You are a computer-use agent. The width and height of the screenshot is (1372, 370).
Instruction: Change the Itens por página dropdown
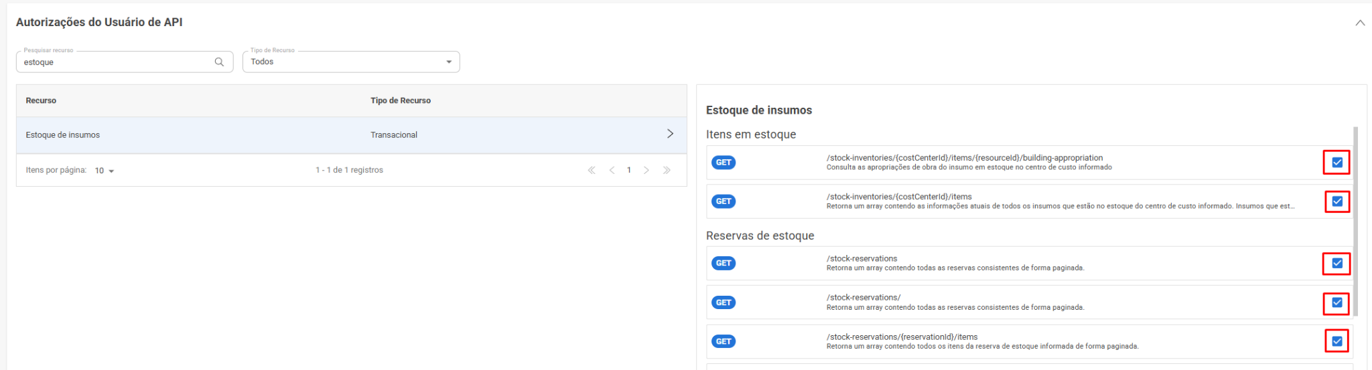pyautogui.click(x=105, y=171)
